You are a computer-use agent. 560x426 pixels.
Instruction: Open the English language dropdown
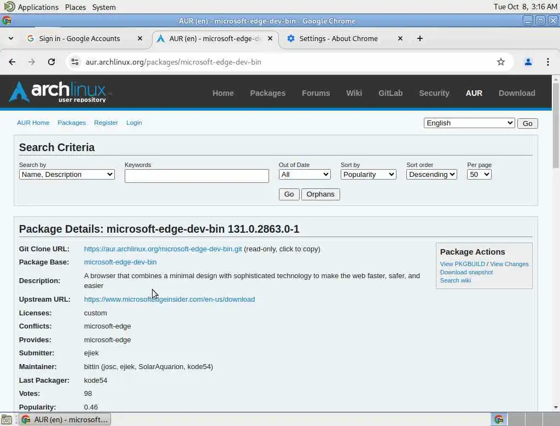click(x=469, y=123)
